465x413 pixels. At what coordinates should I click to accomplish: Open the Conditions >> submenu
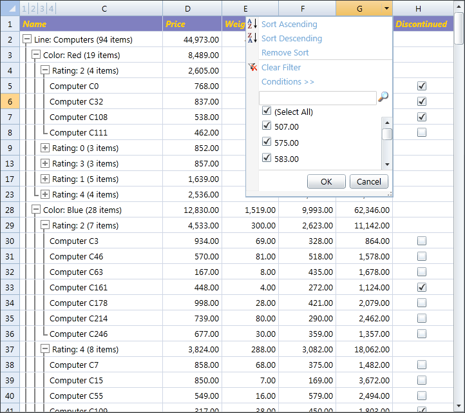coord(287,82)
